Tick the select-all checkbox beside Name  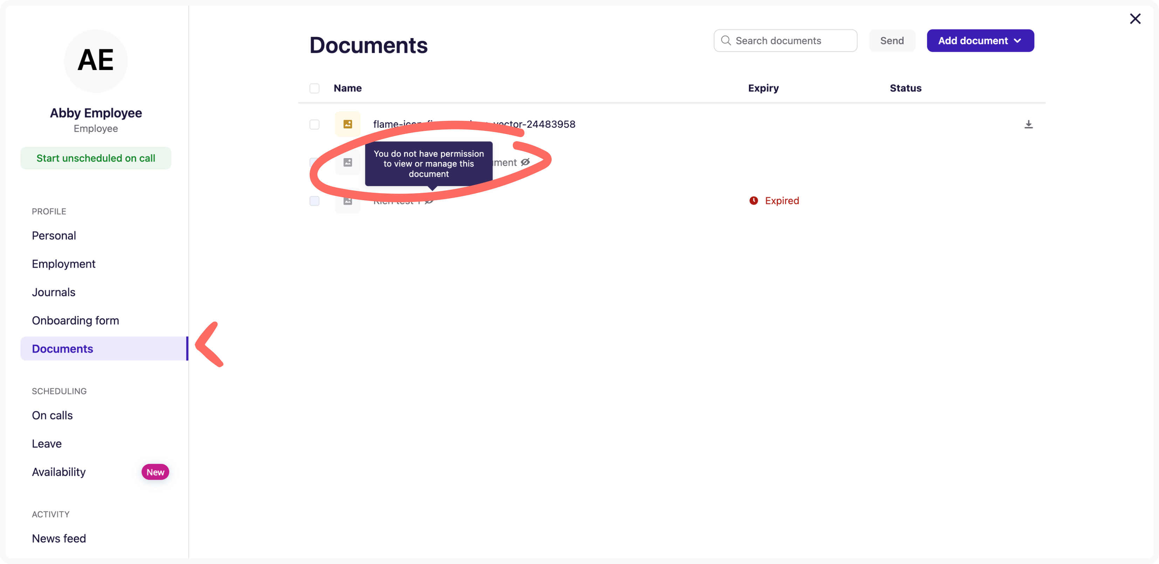(x=314, y=89)
